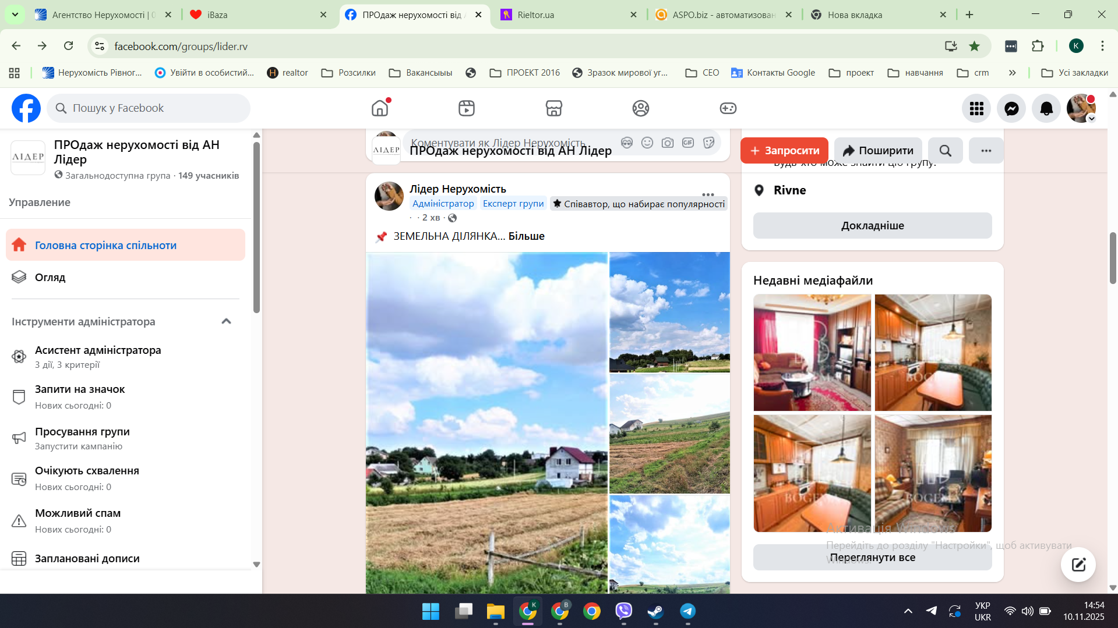1118x628 pixels.
Task: Open the first recent media thumbnail
Action: click(x=812, y=353)
